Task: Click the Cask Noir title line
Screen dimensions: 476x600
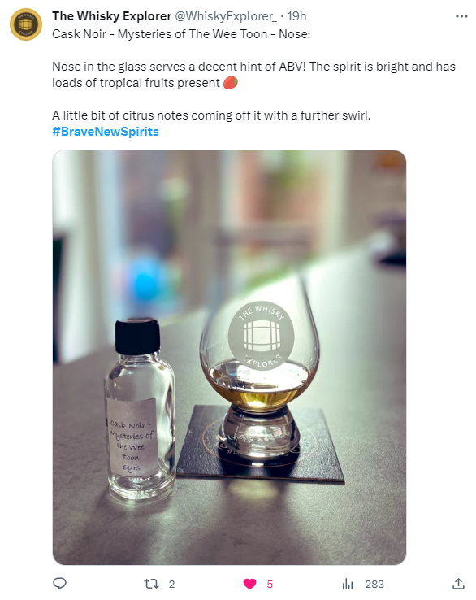Action: (x=181, y=34)
